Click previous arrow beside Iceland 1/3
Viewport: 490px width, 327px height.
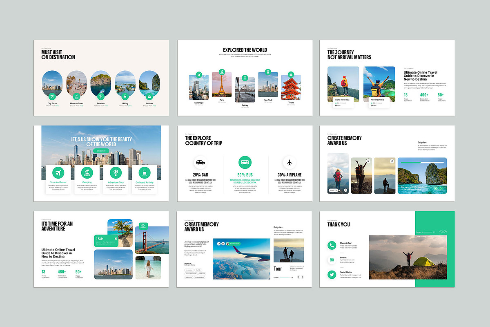click(x=298, y=277)
